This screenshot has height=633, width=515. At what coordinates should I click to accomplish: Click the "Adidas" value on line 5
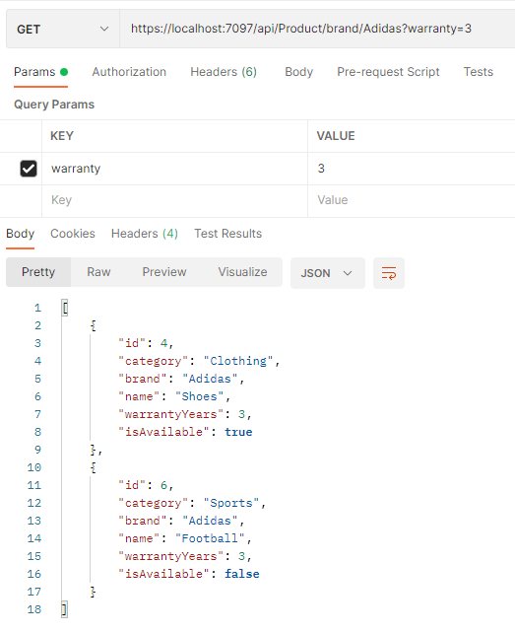[210, 379]
